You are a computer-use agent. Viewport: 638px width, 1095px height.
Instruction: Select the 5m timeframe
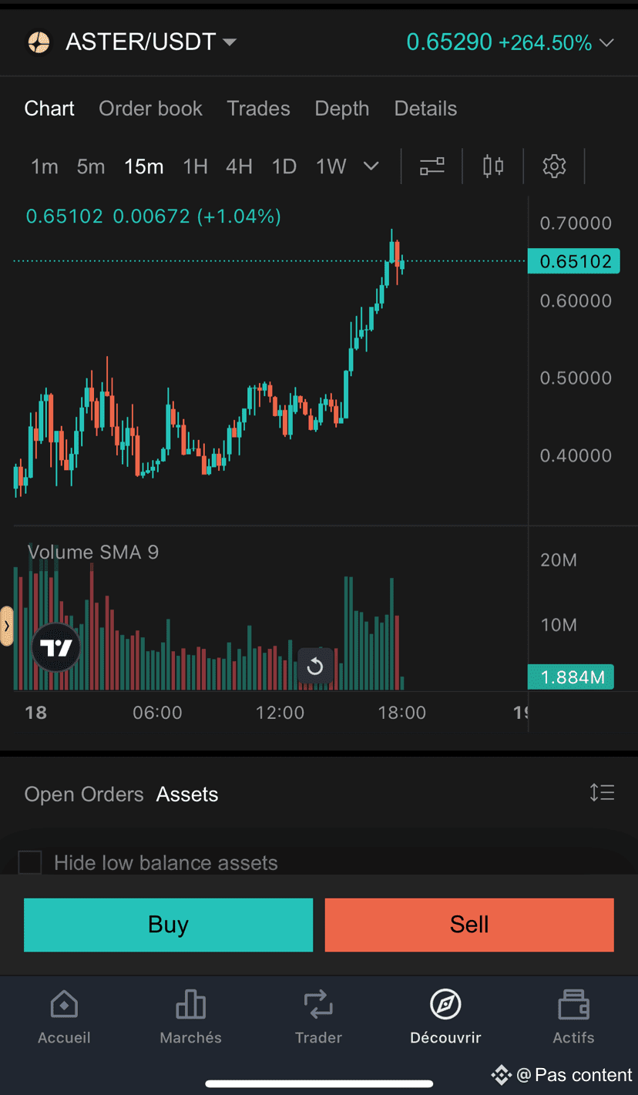point(90,166)
